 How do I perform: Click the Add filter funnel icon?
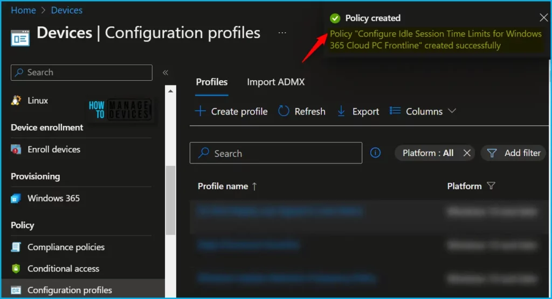point(492,153)
